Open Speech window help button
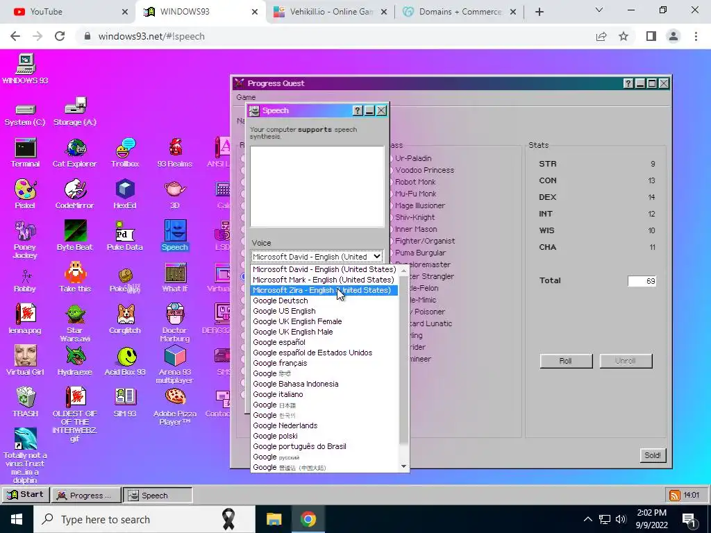The image size is (711, 533). (358, 110)
